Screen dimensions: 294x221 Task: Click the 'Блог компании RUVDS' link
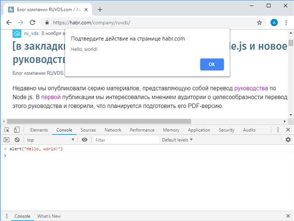(38, 73)
